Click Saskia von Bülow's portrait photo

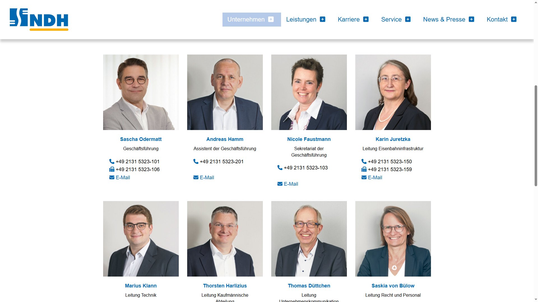coord(393,239)
